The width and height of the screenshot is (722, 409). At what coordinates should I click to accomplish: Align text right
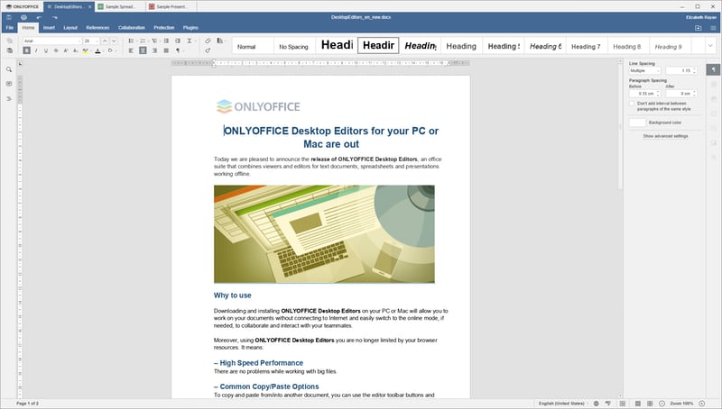[154, 50]
